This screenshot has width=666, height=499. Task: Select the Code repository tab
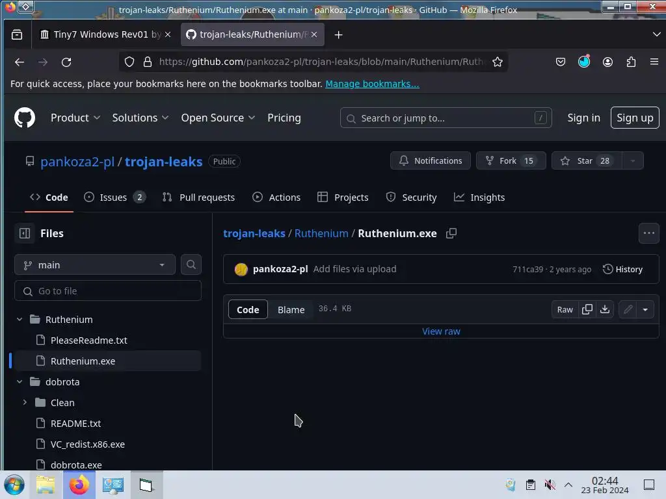[49, 198]
